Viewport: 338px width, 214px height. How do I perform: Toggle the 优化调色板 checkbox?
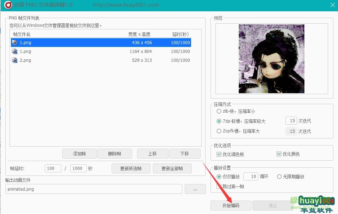tap(219, 154)
